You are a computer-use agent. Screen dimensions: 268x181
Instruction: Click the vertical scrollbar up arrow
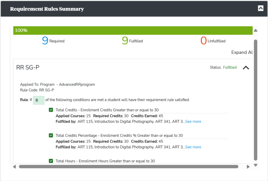pos(256,31)
